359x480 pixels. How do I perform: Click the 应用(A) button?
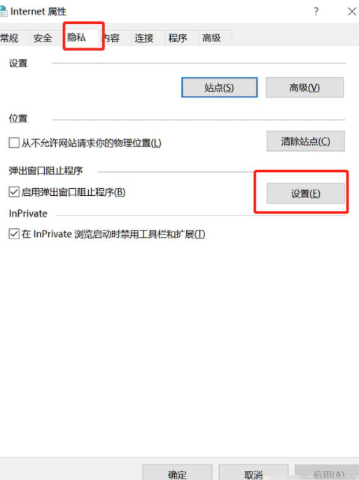[x=327, y=473]
